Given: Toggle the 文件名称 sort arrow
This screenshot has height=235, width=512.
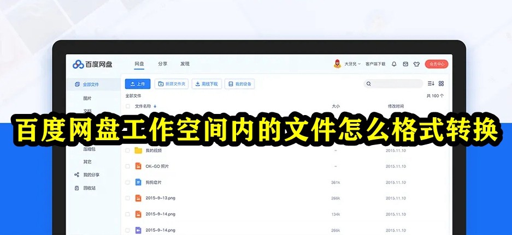Looking at the screenshot, I should pyautogui.click(x=155, y=106).
